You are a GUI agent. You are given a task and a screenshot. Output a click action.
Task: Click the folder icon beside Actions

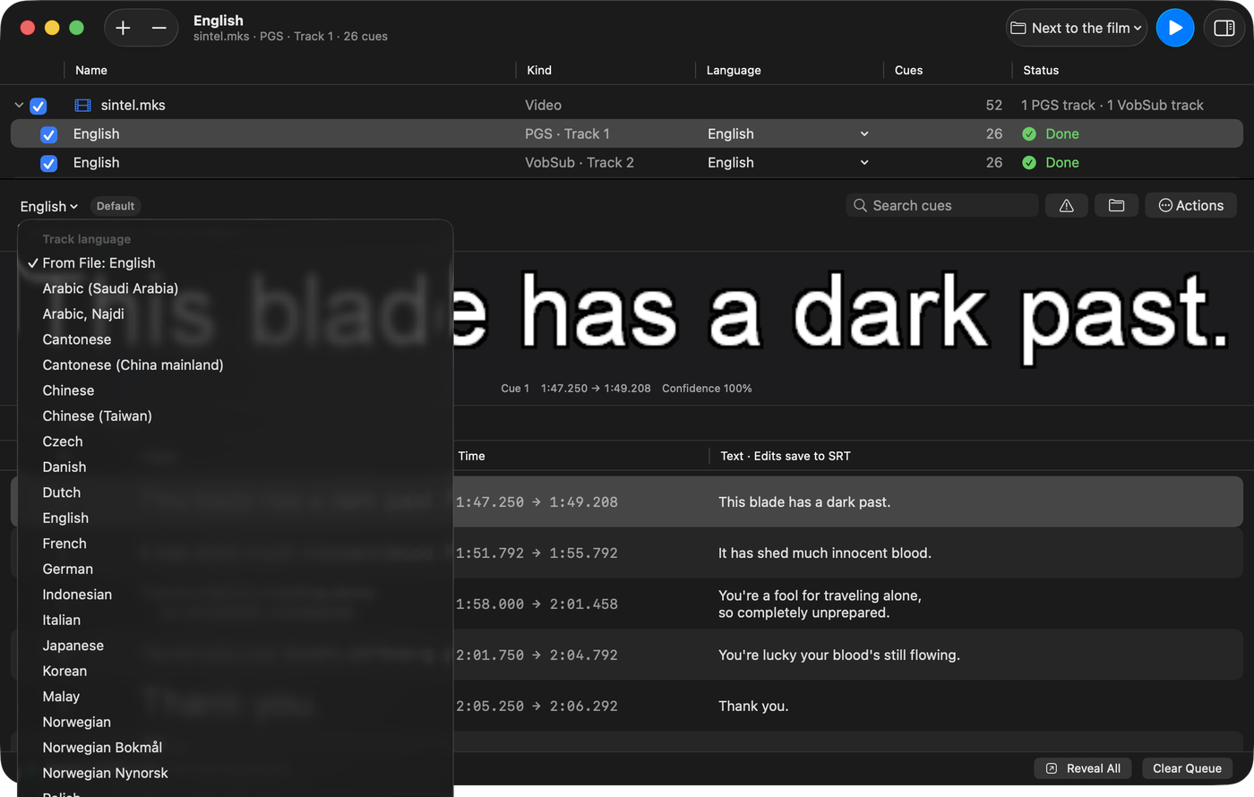[x=1116, y=206]
